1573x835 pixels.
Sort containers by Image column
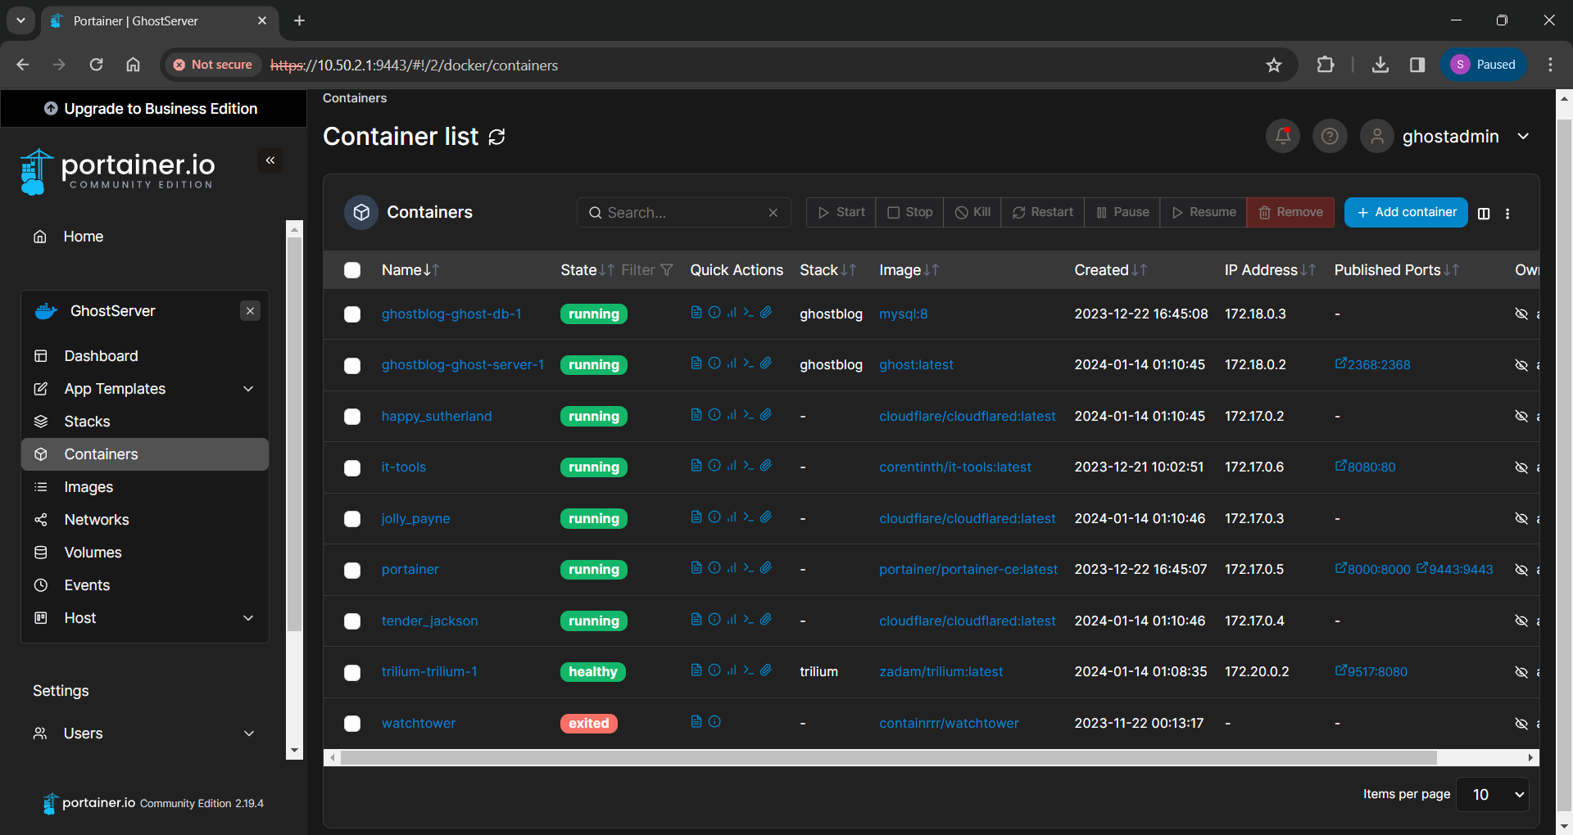pyautogui.click(x=909, y=270)
